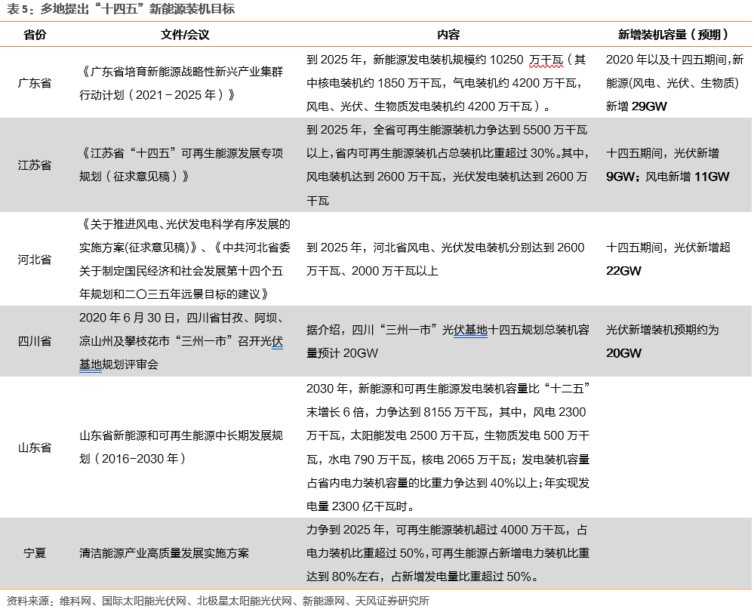754x609 pixels.
Task: Click the '9GW；风电新增 11GW' capacity value
Action: (667, 177)
